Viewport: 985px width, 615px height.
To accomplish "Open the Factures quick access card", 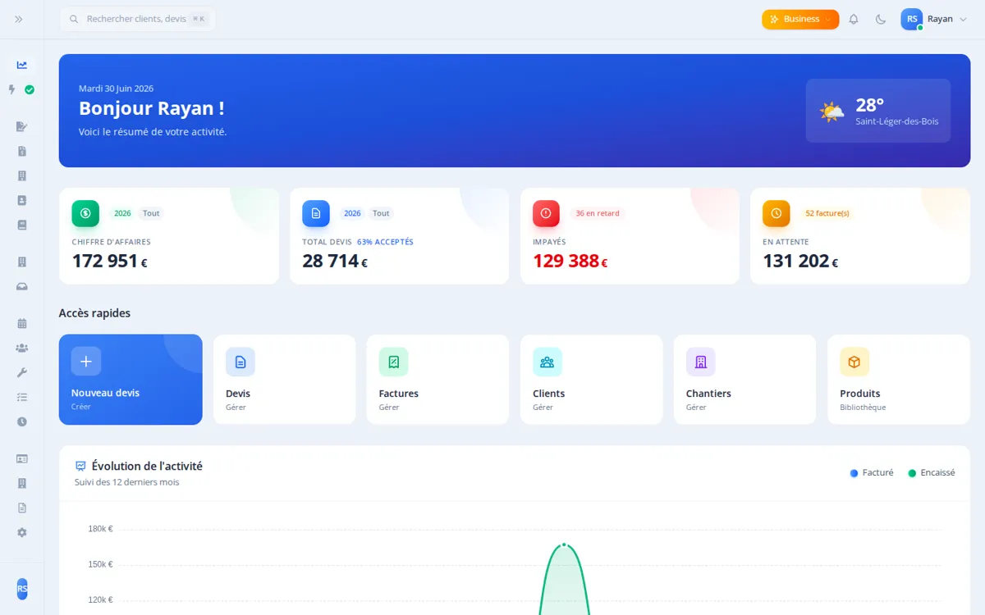I will (438, 380).
